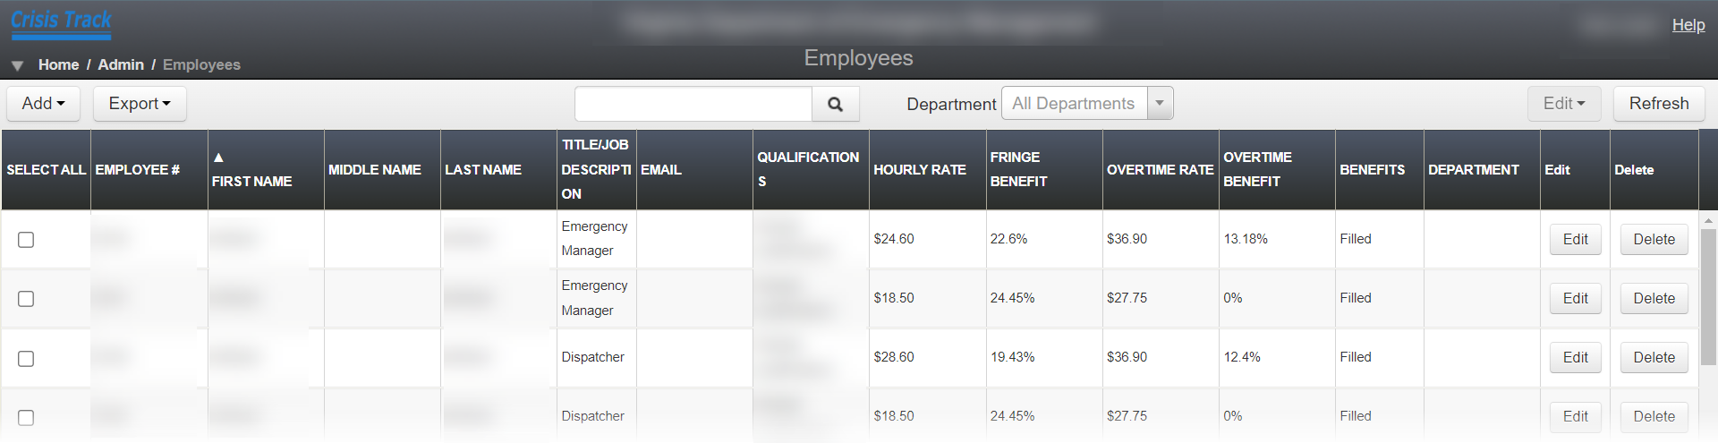Click the search magnifier icon button

[835, 104]
